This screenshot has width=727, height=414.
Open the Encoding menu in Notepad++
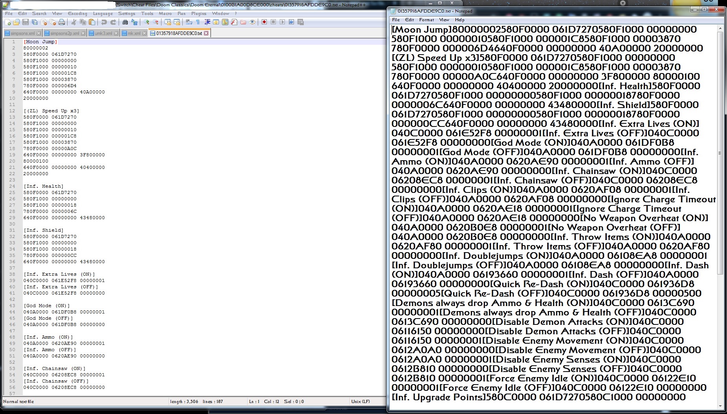[x=78, y=13]
